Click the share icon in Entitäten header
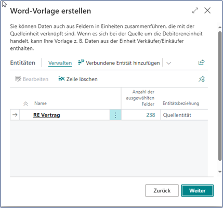 (202, 62)
